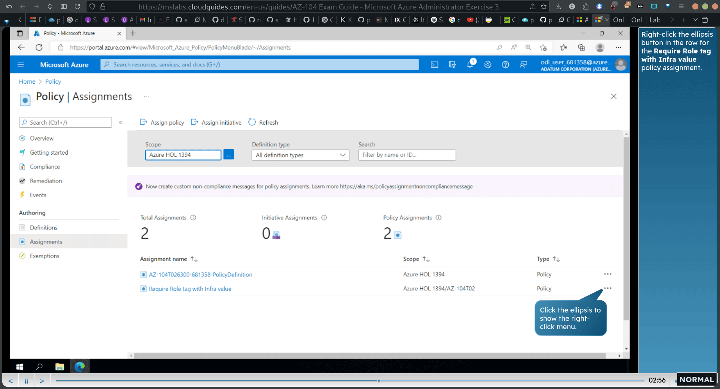Open File Explorer from taskbar
Viewport: 720px width, 389px height.
click(60, 367)
